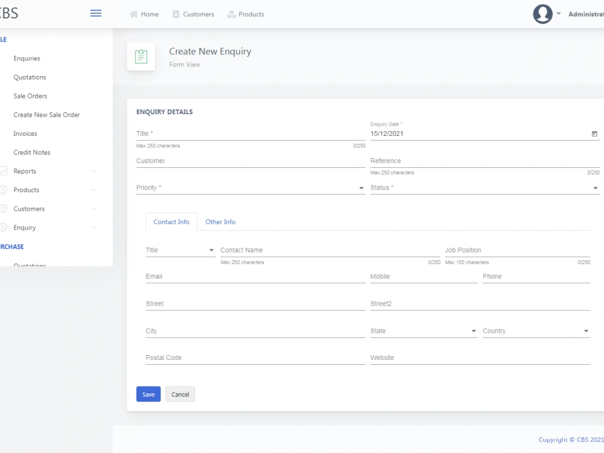
Task: Click the Street input field
Action: click(x=255, y=304)
